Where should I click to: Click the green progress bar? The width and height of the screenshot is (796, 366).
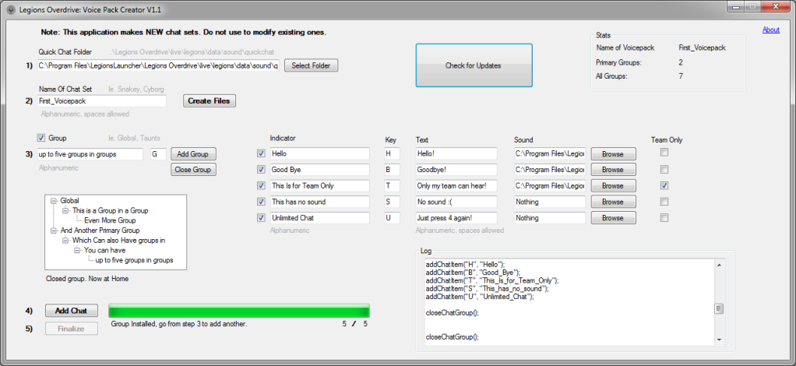coord(239,311)
